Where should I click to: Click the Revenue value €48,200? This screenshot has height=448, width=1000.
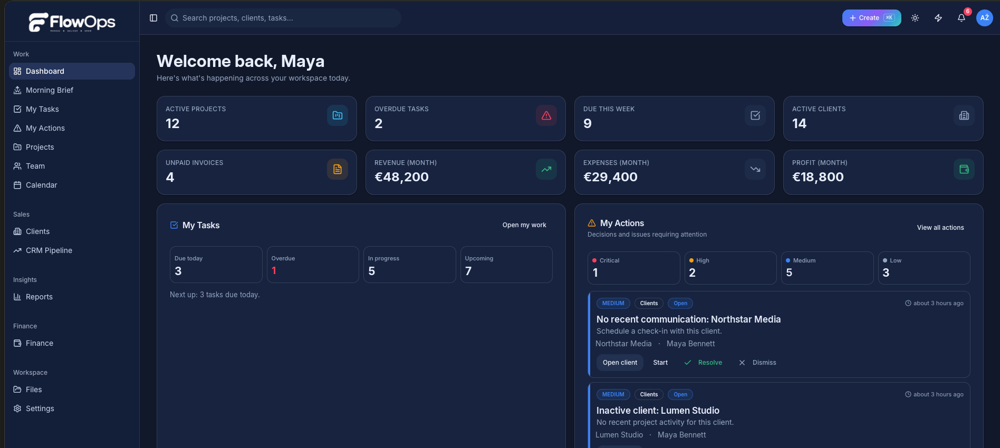click(401, 177)
